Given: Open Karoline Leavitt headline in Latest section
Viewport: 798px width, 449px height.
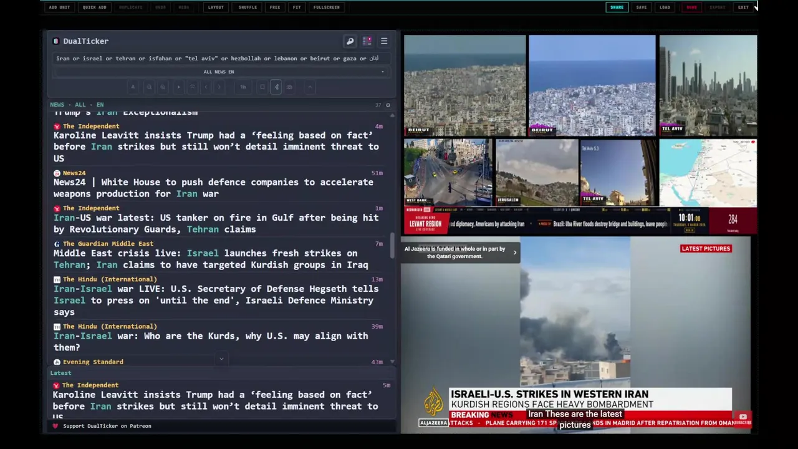Looking at the screenshot, I should (x=215, y=405).
